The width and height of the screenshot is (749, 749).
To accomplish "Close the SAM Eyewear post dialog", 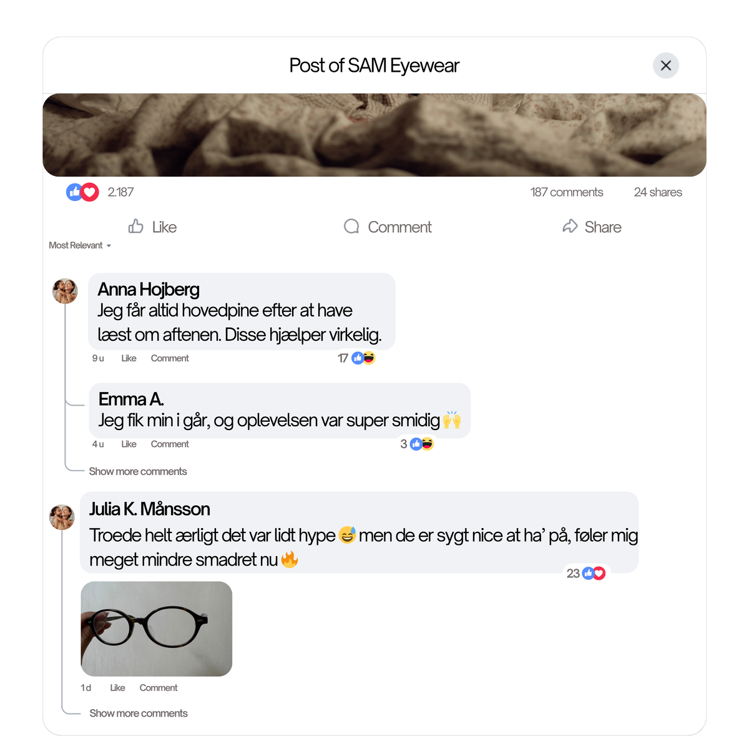I will click(666, 66).
